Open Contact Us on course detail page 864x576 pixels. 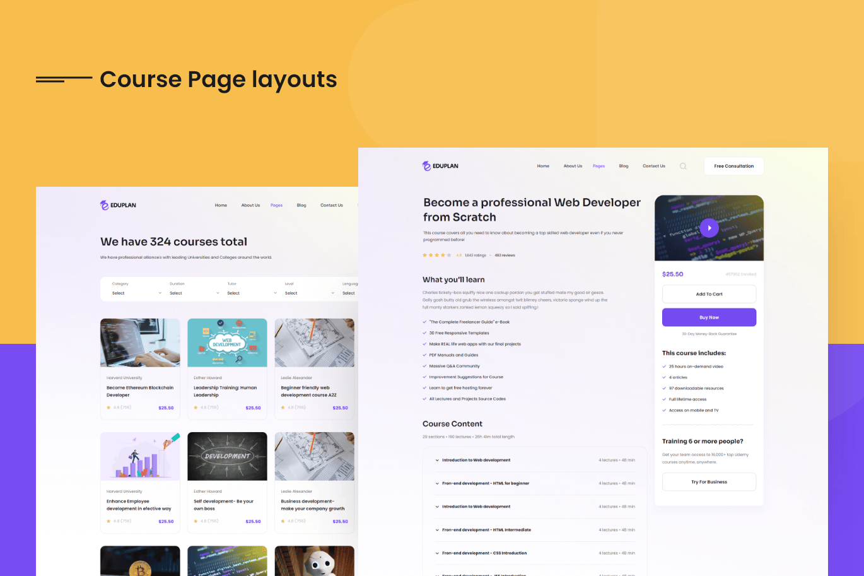[x=654, y=166]
